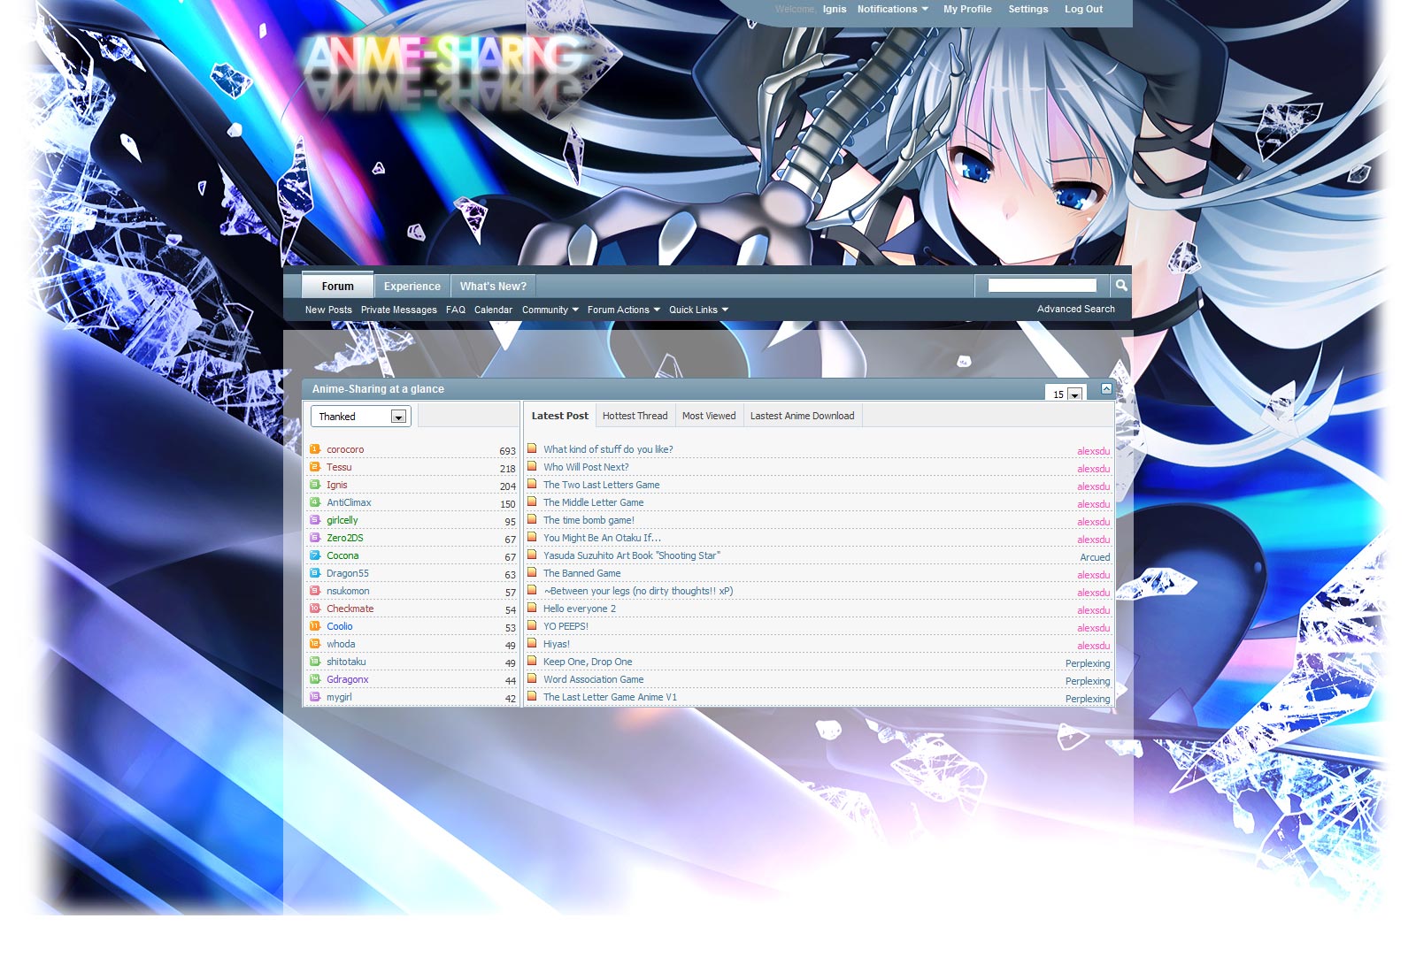Viewport: 1416px width, 957px height.
Task: Expand the Community menu
Action: point(550,310)
